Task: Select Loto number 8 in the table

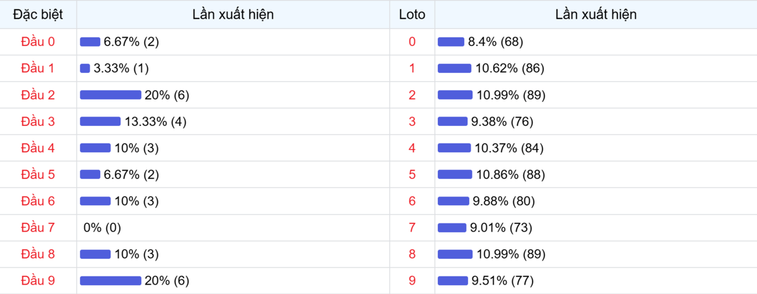Action: (x=412, y=254)
